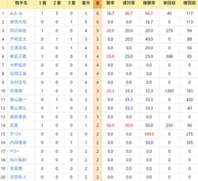This screenshot has height=181, width=198.
Task: Click 石橋脩 単回収 value 1283
Action: point(170,91)
